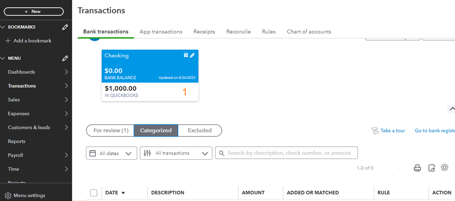The width and height of the screenshot is (455, 201).
Task: Switch to the Excluded filter
Action: [x=199, y=131]
